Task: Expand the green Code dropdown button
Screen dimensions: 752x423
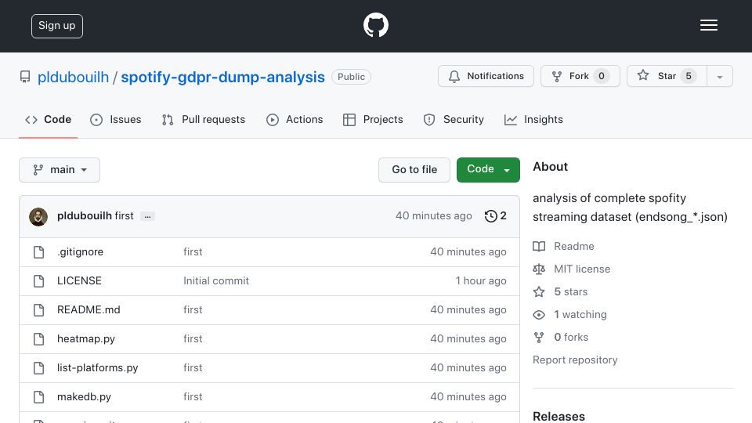Action: coord(488,170)
